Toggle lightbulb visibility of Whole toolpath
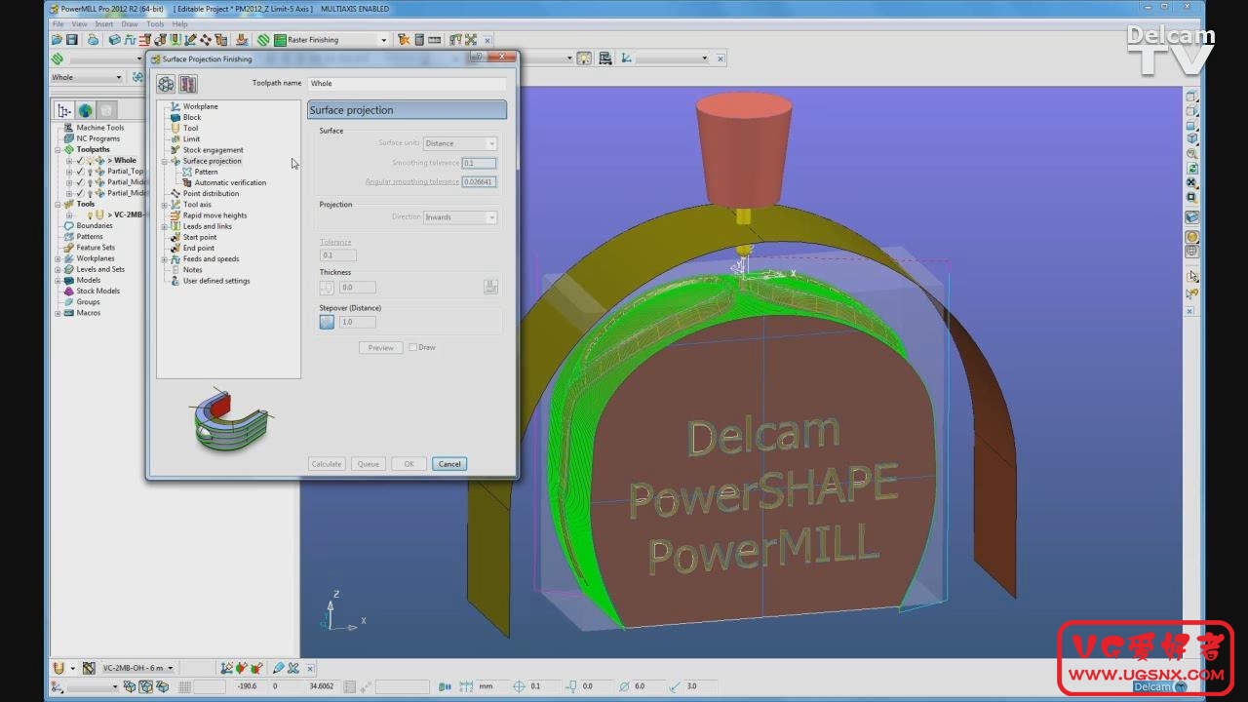1248x702 pixels. coord(90,160)
